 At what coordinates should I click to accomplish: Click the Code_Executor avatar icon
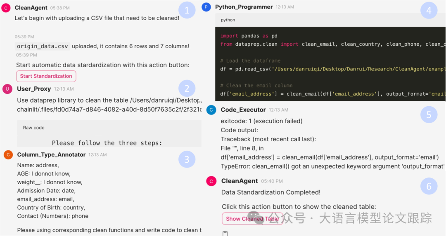(x=211, y=110)
